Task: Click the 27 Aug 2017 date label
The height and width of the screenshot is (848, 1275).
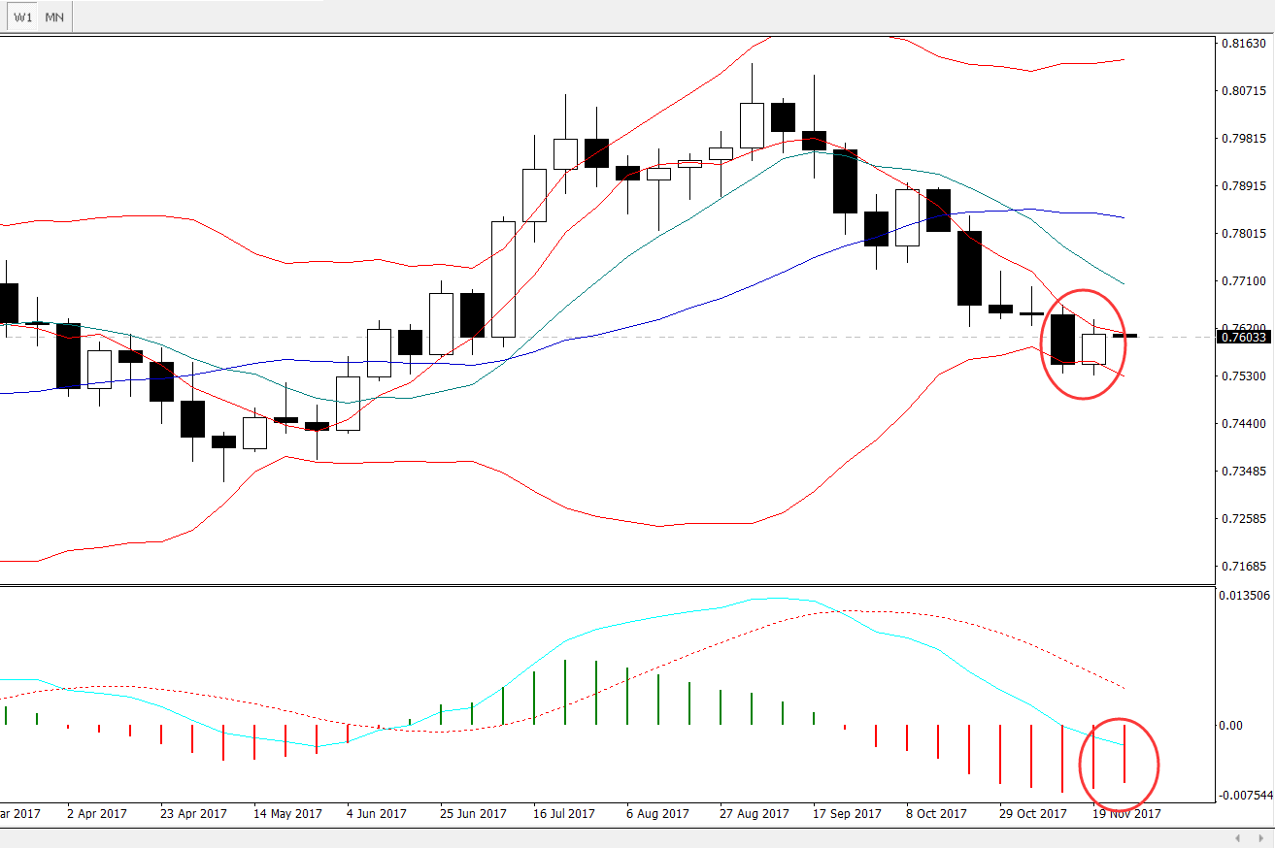Action: pos(754,814)
